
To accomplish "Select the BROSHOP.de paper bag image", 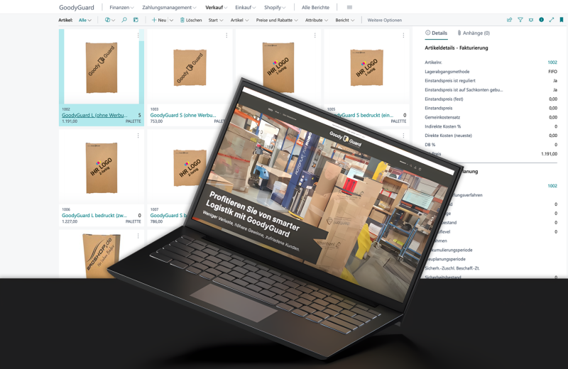I will click(102, 256).
